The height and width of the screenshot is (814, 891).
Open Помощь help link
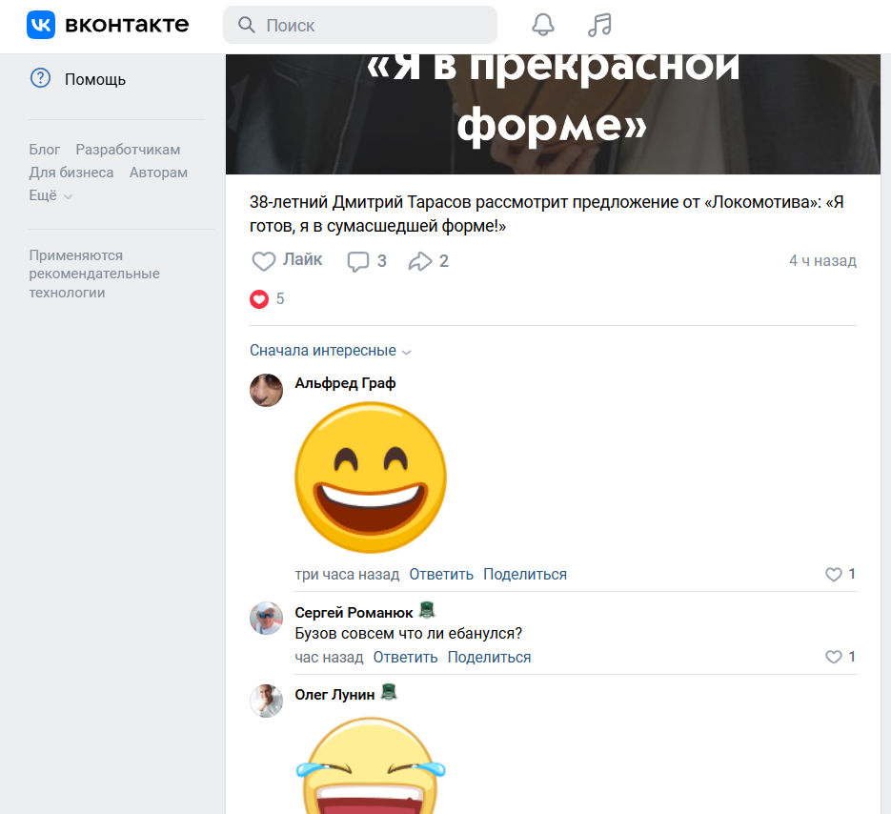pos(95,79)
